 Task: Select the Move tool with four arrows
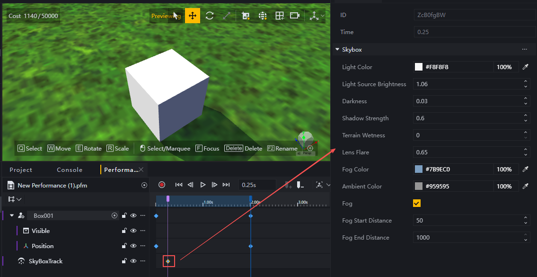193,16
